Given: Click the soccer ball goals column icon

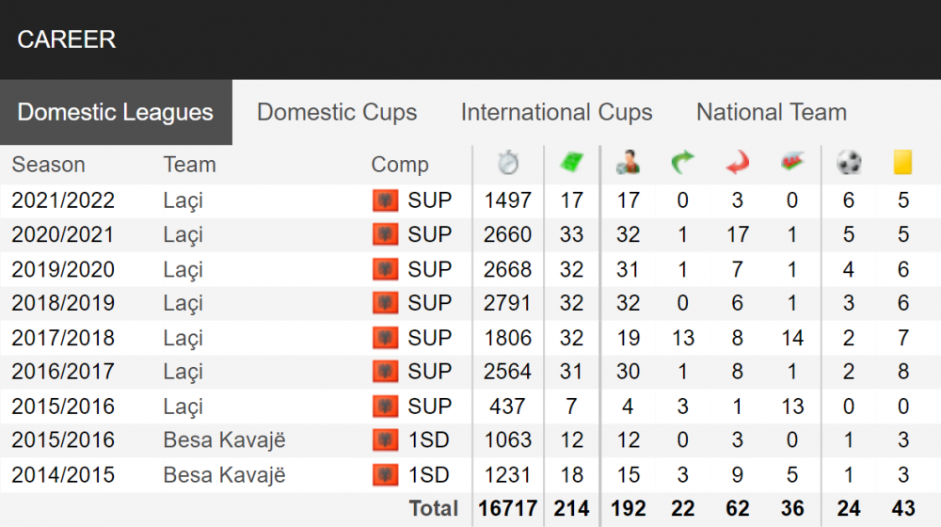Looking at the screenshot, I should (849, 162).
